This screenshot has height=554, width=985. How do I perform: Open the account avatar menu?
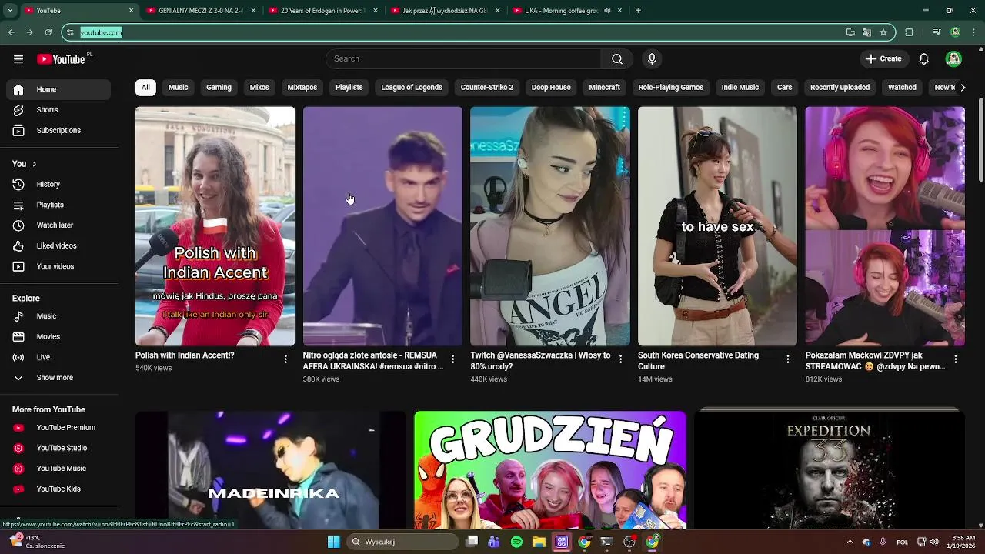(953, 59)
